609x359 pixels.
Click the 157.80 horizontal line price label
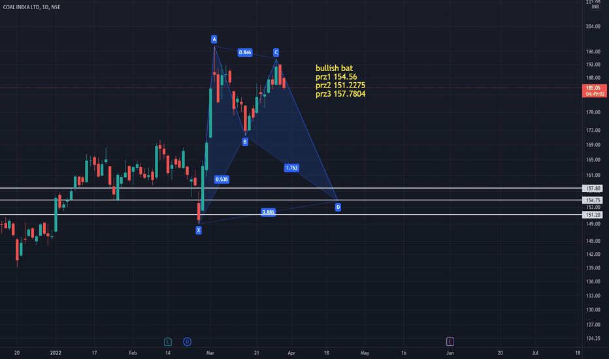(593, 189)
